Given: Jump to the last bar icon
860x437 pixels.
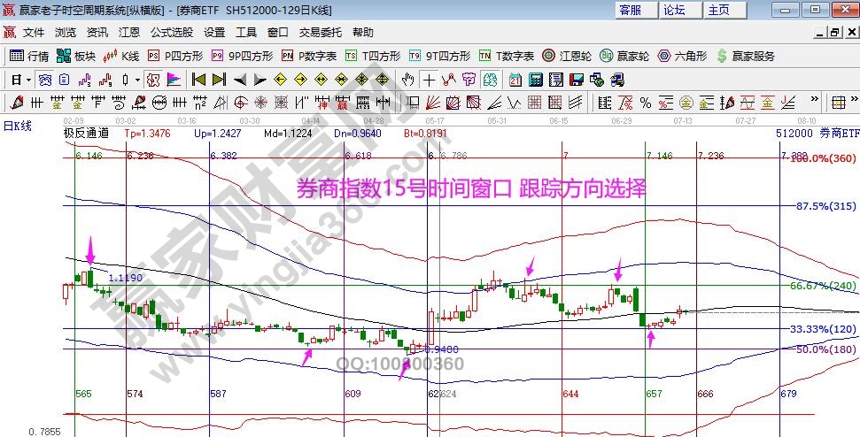Looking at the screenshot, I should coord(219,80).
